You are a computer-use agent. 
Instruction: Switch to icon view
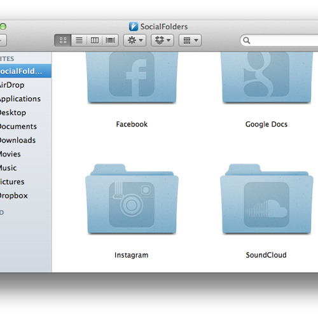(x=63, y=40)
